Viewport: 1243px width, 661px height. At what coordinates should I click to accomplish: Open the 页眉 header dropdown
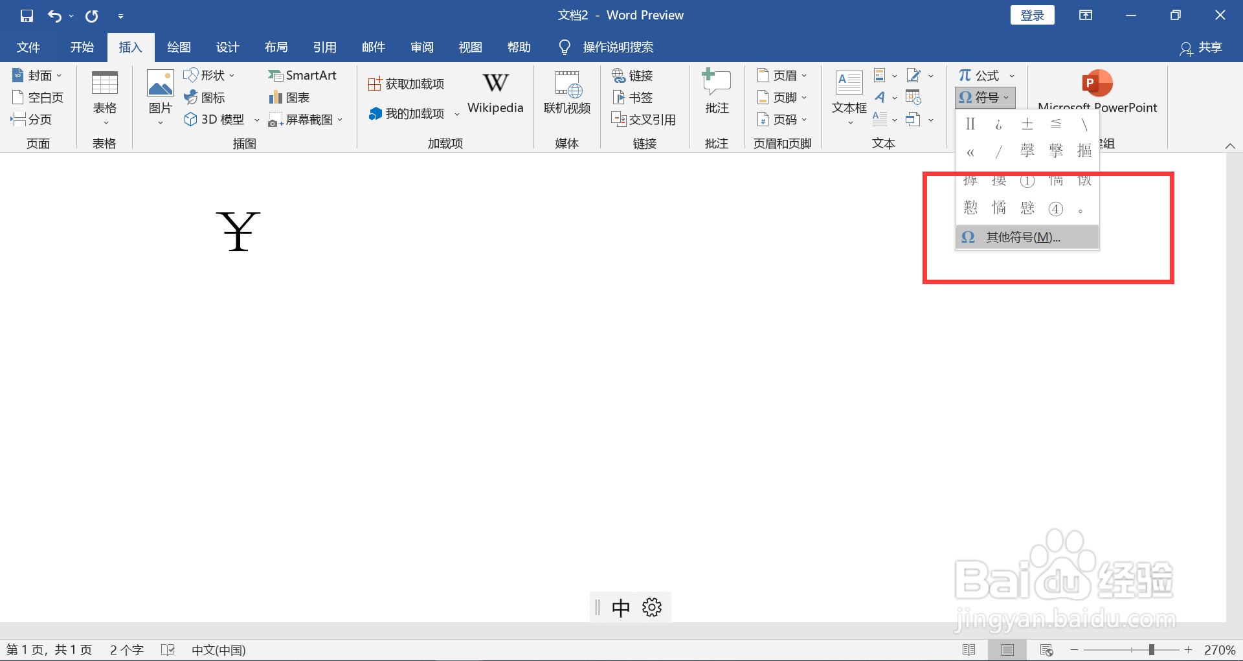click(782, 76)
